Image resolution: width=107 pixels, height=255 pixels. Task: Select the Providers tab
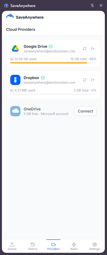pyautogui.click(x=53, y=246)
